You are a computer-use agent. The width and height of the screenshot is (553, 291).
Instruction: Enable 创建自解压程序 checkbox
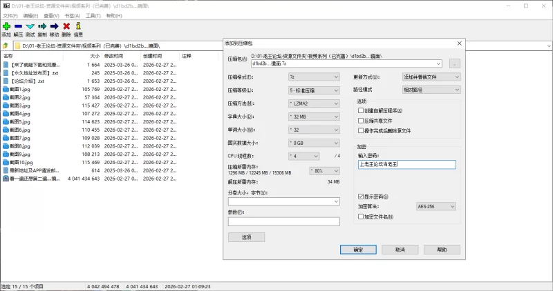tap(360, 110)
